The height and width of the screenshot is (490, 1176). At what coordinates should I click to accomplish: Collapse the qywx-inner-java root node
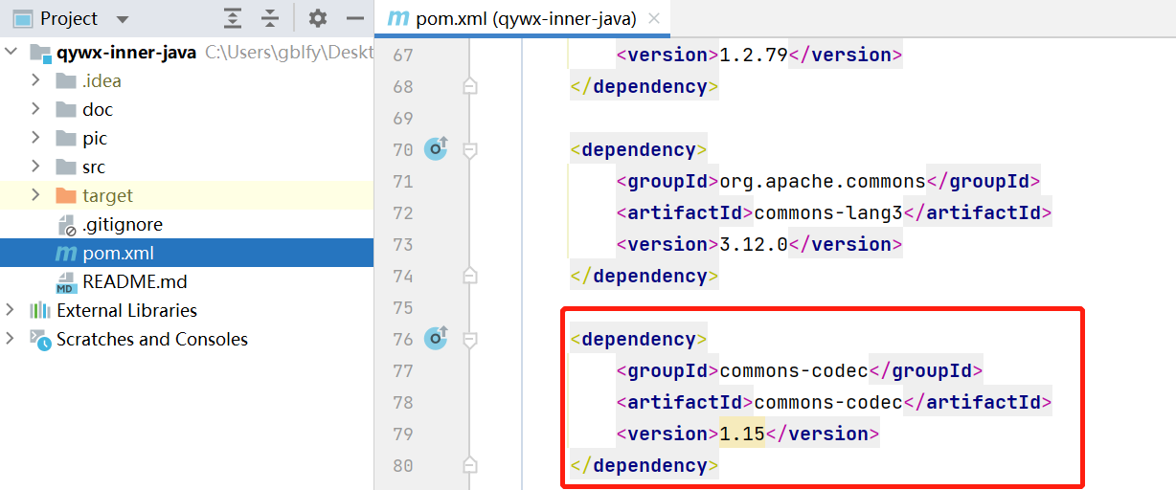point(11,53)
